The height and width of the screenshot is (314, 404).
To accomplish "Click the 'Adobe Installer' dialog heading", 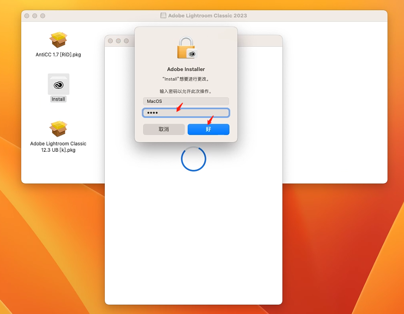I will click(x=186, y=69).
